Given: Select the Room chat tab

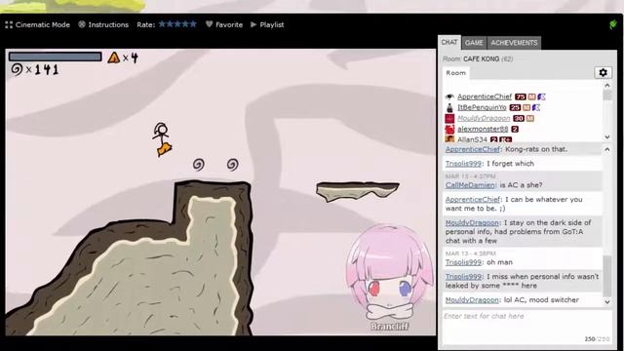Looking at the screenshot, I should click(456, 73).
